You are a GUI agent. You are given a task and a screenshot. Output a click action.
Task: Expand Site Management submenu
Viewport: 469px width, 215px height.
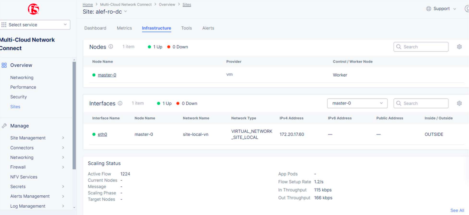pos(63,138)
